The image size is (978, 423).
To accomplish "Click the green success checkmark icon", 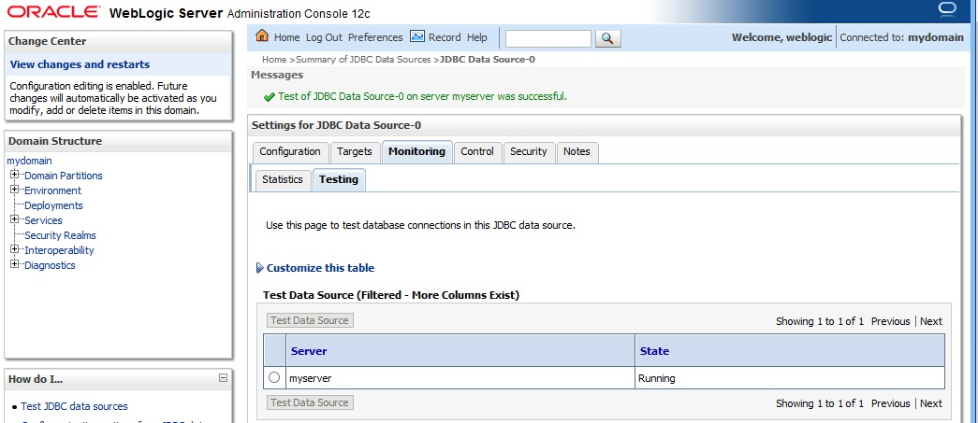I will coord(270,97).
